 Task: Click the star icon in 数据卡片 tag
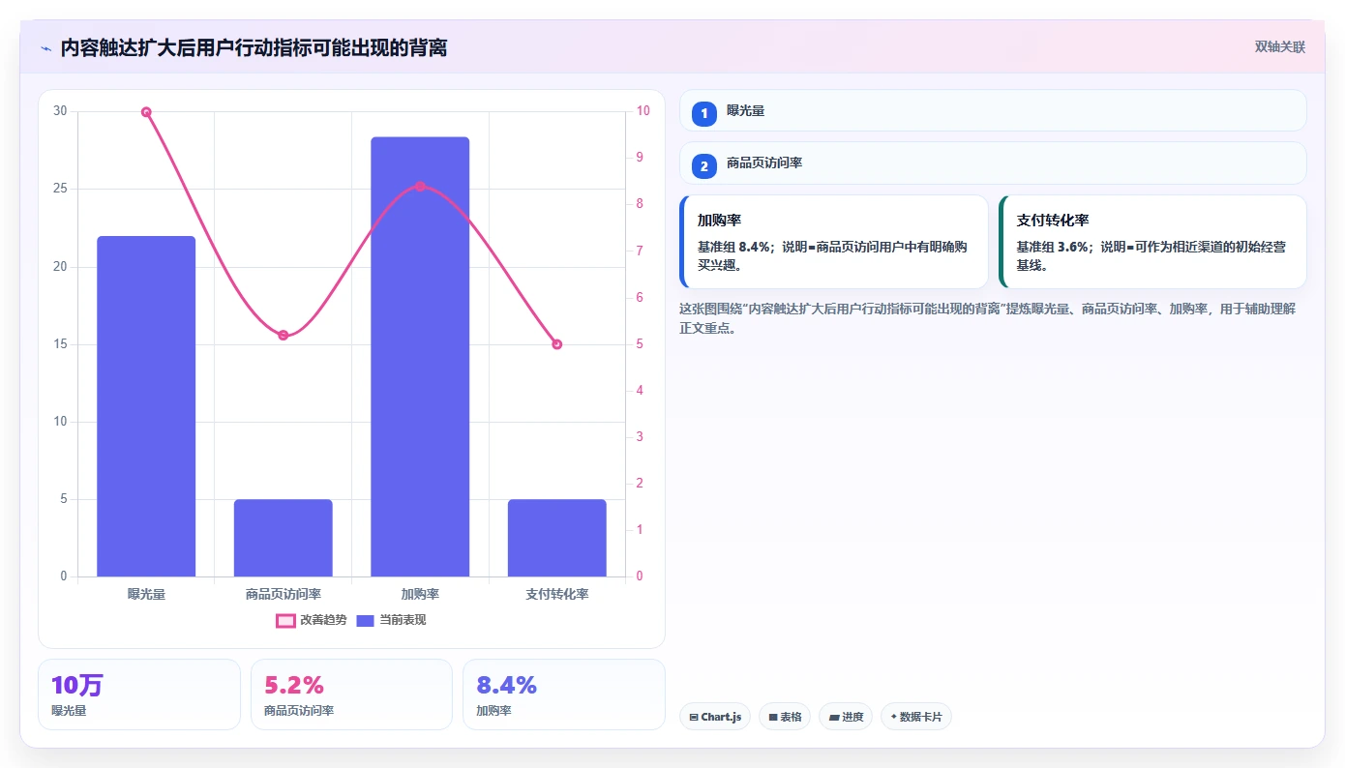pyautogui.click(x=893, y=717)
